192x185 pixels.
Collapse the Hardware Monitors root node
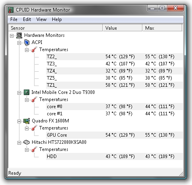coord(12,36)
